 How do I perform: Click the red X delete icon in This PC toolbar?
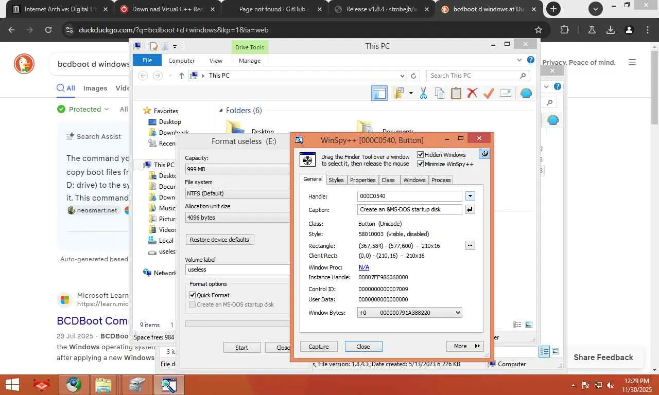472,93
